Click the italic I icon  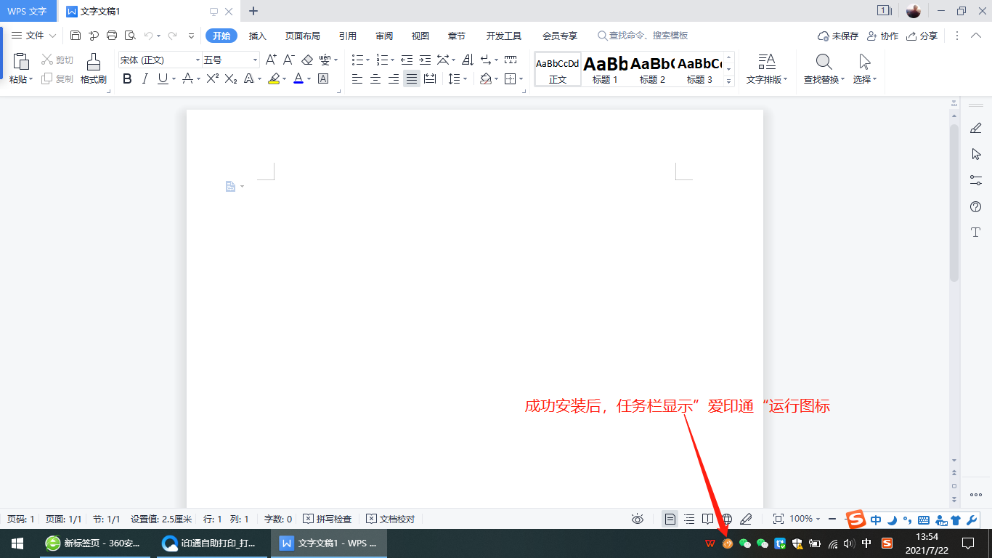tap(145, 78)
